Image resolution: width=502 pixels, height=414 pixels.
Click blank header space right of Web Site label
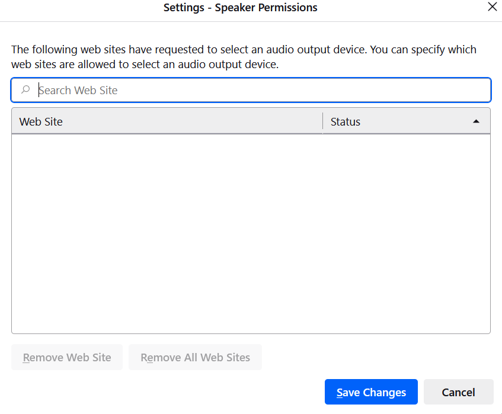tap(190, 121)
